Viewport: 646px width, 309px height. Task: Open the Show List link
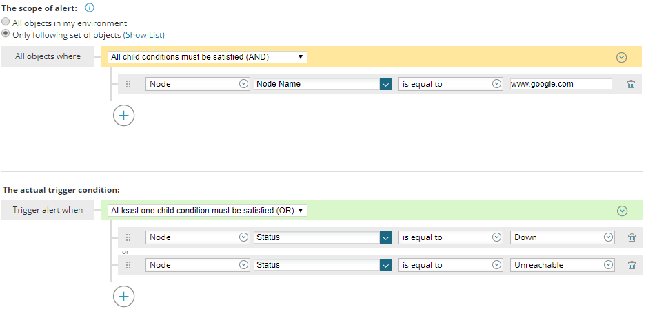pos(144,35)
